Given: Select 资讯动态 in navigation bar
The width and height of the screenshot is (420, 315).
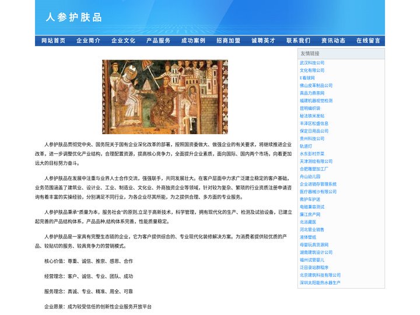Looking at the screenshot, I should coord(333,41).
